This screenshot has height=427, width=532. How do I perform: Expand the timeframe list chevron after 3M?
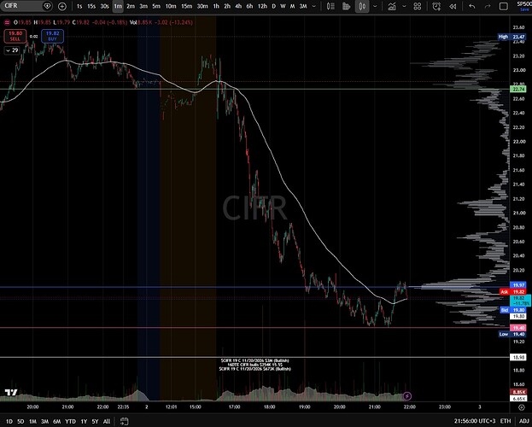[314, 6]
